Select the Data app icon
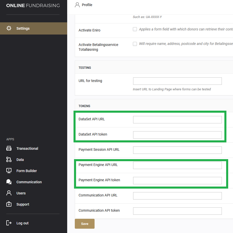This screenshot has height=233, width=233. click(x=9, y=159)
